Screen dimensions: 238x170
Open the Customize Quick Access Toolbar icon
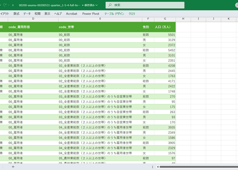(13, 5)
